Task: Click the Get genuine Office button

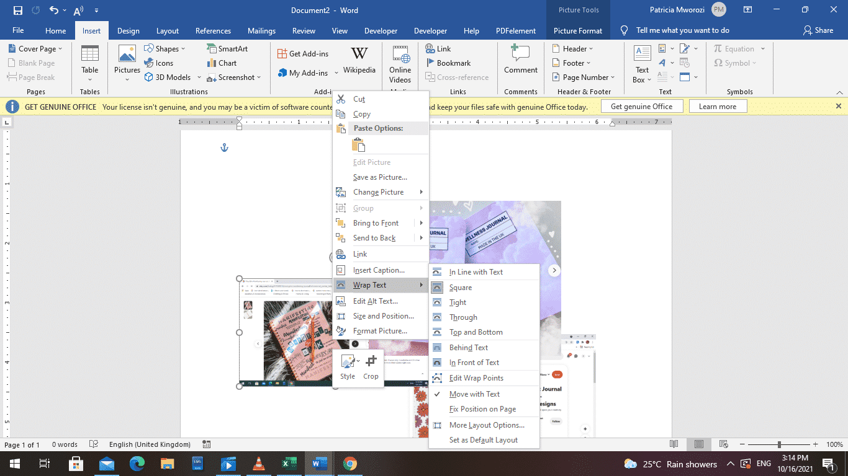Action: click(x=642, y=105)
